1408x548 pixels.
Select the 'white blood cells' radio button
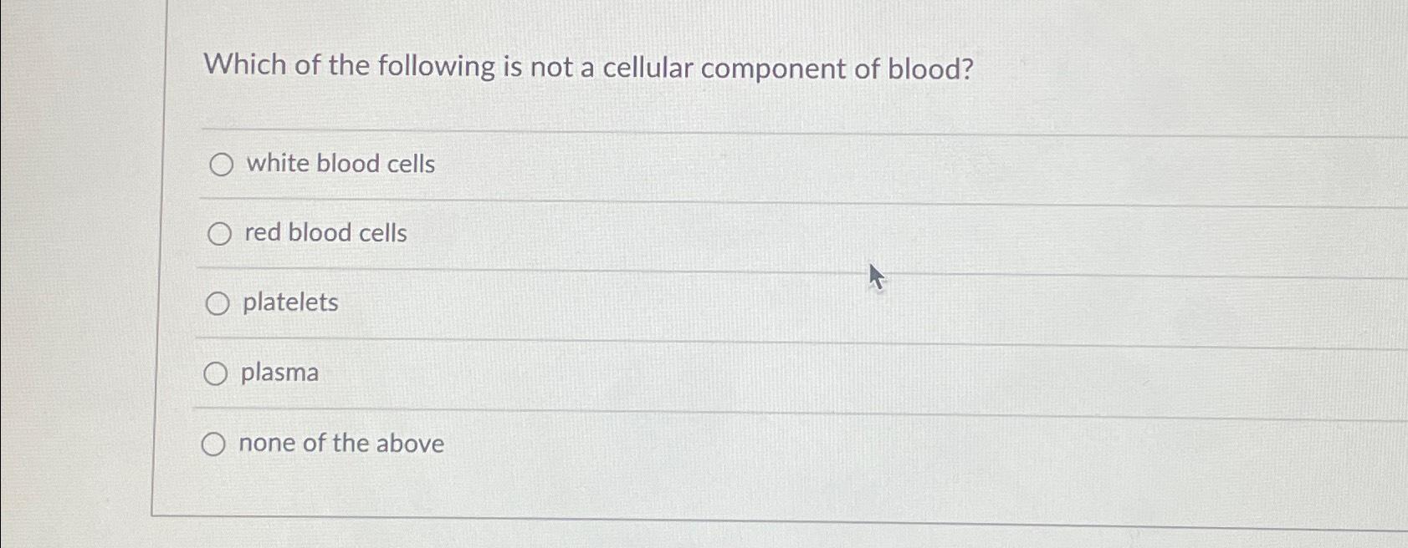[x=220, y=165]
